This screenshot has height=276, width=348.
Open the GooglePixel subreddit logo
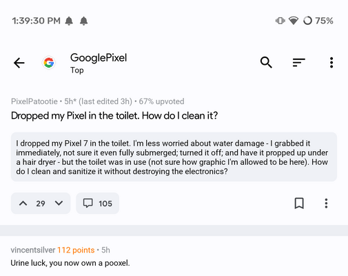point(49,63)
